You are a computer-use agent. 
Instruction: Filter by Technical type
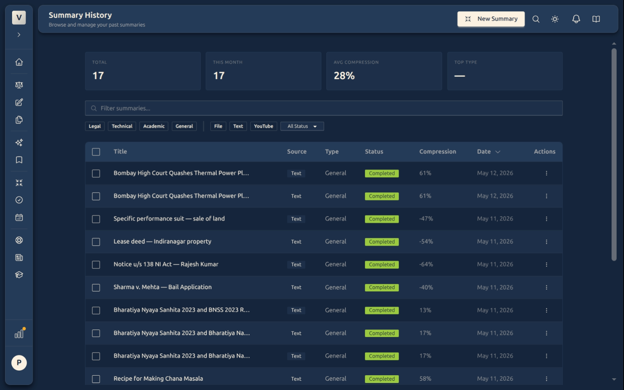coord(122,126)
